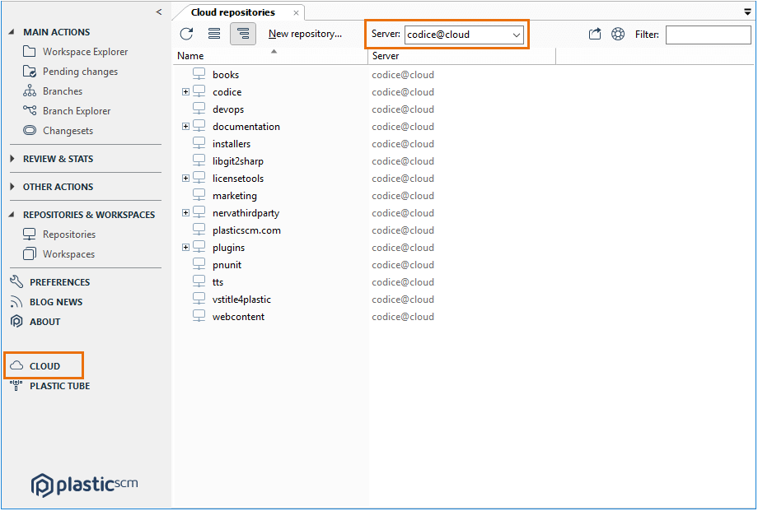
Task: Open the Server dropdown codice@cloud
Action: (464, 35)
